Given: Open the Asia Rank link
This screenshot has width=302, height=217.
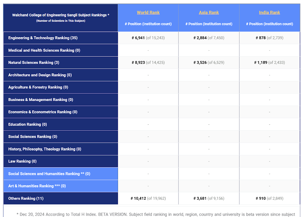Looking at the screenshot, I should point(209,12).
